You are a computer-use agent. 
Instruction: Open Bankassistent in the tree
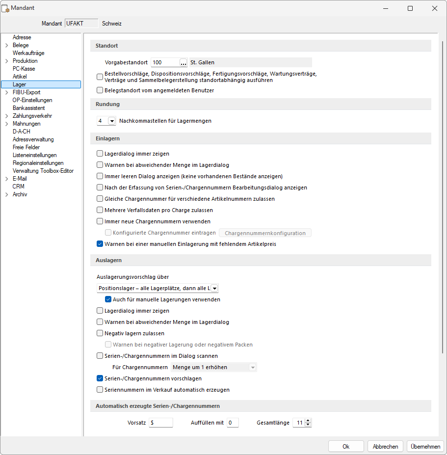(x=29, y=108)
